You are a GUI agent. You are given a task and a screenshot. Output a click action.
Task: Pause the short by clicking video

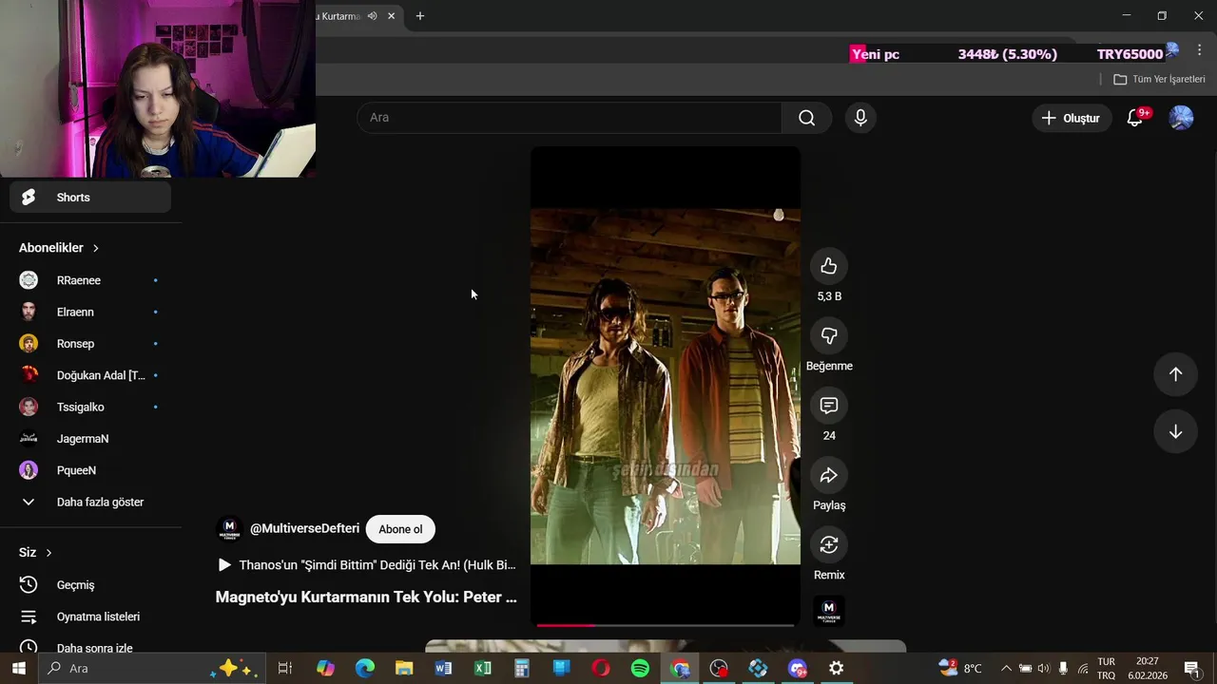pos(665,386)
